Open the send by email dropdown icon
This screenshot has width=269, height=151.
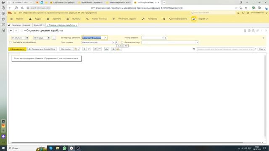[x=119, y=49]
